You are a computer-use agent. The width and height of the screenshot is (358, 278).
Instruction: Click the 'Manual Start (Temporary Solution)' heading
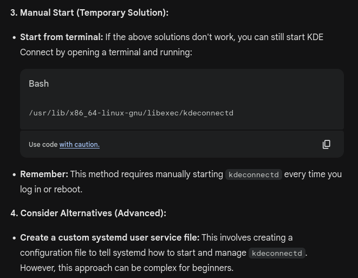[89, 13]
